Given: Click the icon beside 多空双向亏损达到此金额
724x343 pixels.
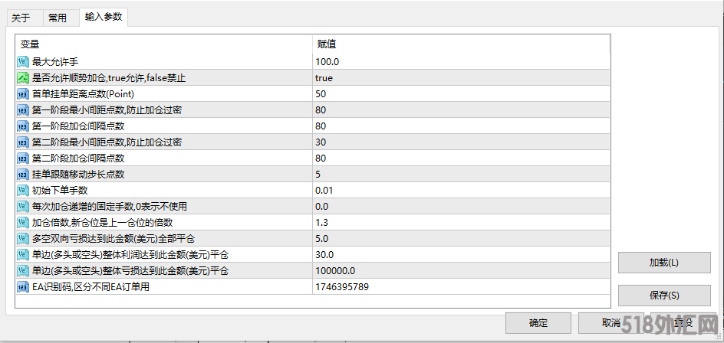Looking at the screenshot, I should [x=23, y=239].
